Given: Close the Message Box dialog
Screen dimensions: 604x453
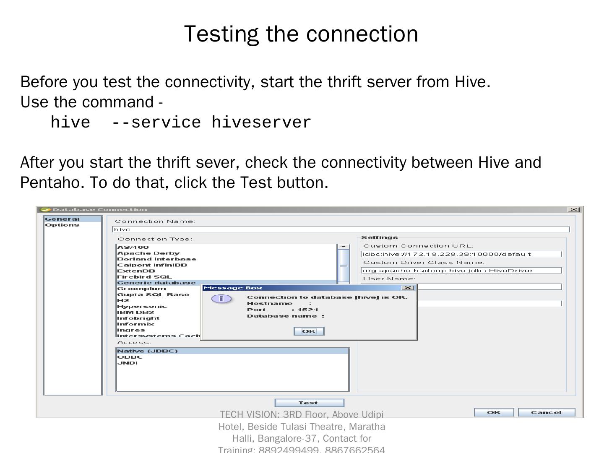Looking at the screenshot, I should 407,288.
